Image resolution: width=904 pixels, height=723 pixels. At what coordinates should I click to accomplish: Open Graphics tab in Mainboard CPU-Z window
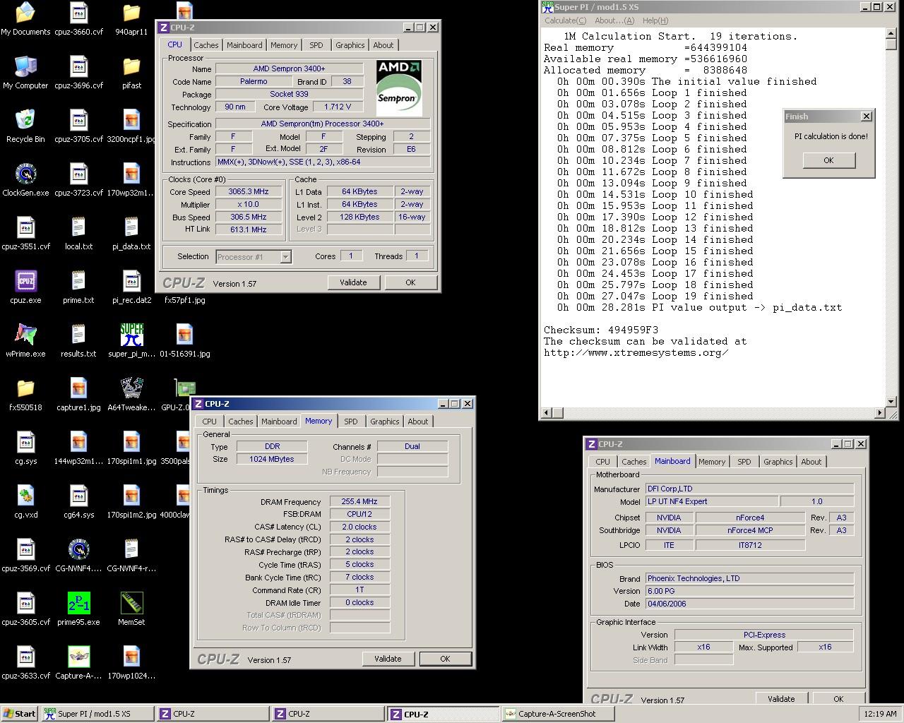coord(778,462)
